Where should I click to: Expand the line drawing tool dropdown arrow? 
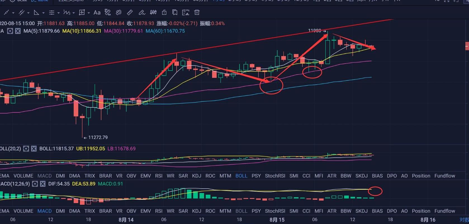[13, 13]
